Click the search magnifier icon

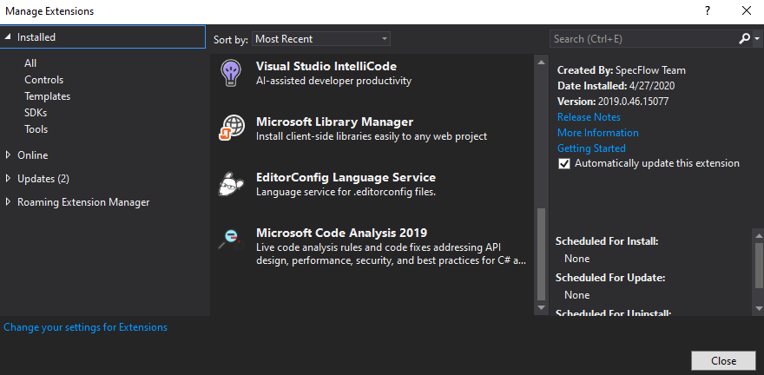click(744, 39)
